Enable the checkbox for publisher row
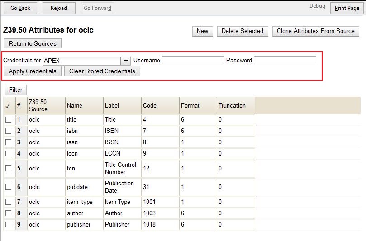Image resolution: width=366 pixels, height=241 pixels. click(8, 225)
